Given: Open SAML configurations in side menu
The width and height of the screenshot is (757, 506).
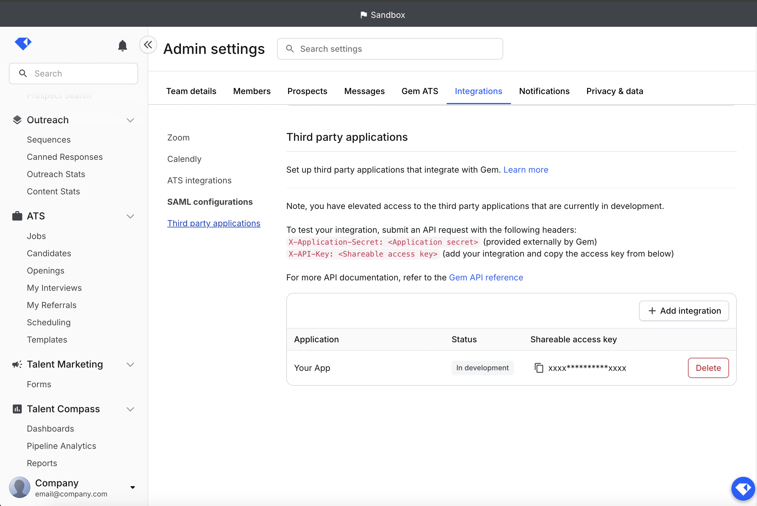Looking at the screenshot, I should click(210, 202).
